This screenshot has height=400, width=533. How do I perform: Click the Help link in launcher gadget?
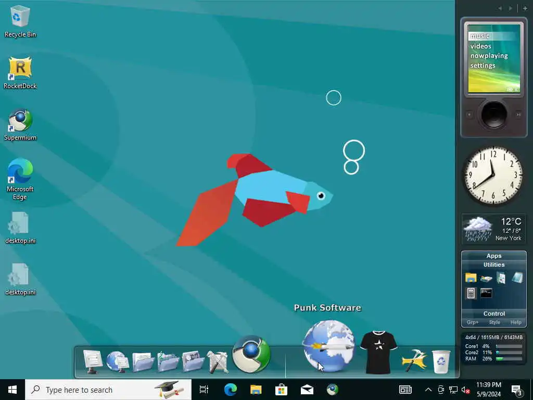pos(516,322)
